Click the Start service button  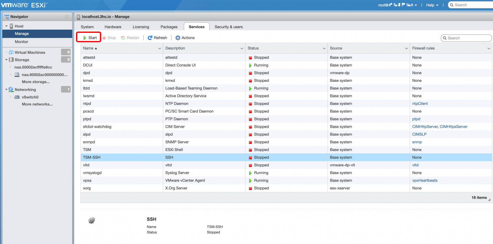coord(90,38)
